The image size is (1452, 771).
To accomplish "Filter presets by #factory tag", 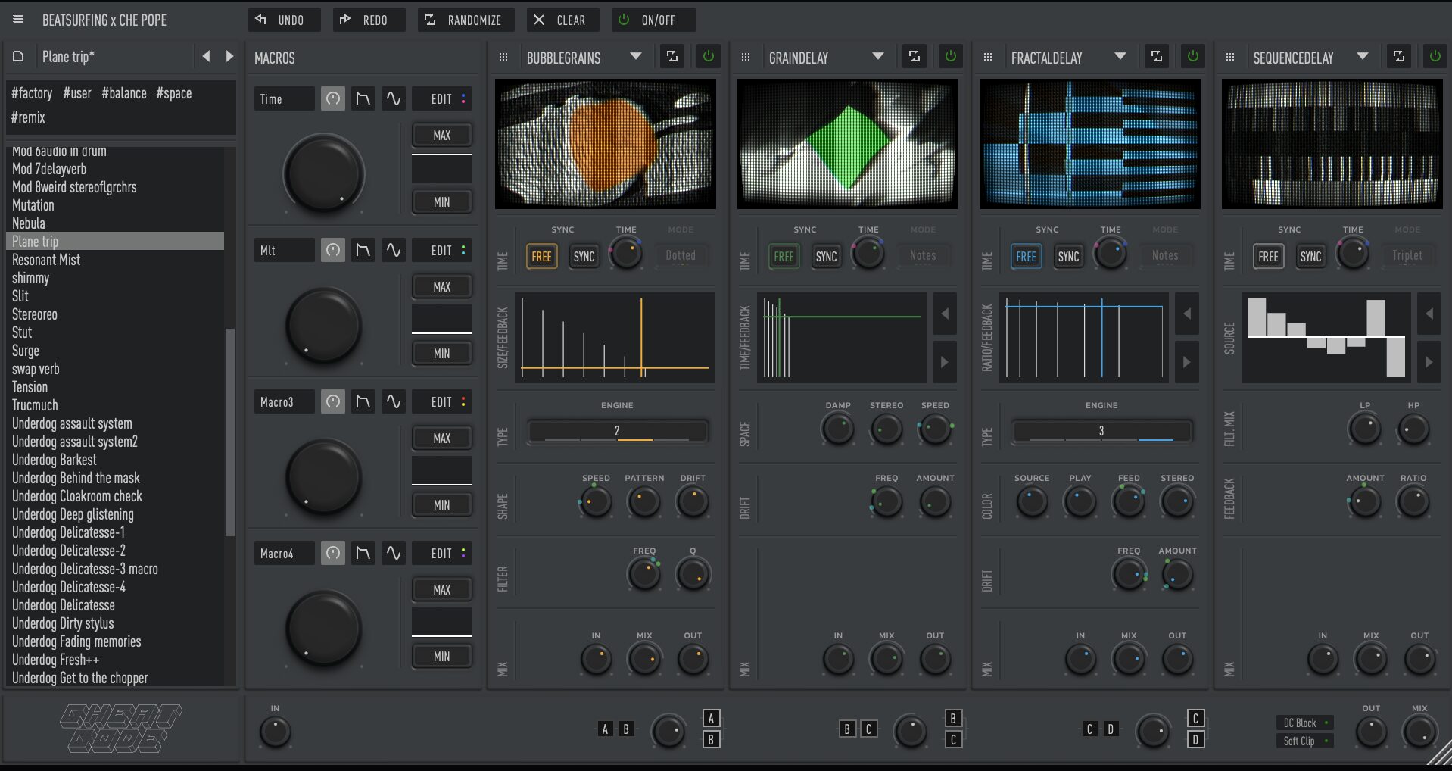I will pyautogui.click(x=32, y=93).
